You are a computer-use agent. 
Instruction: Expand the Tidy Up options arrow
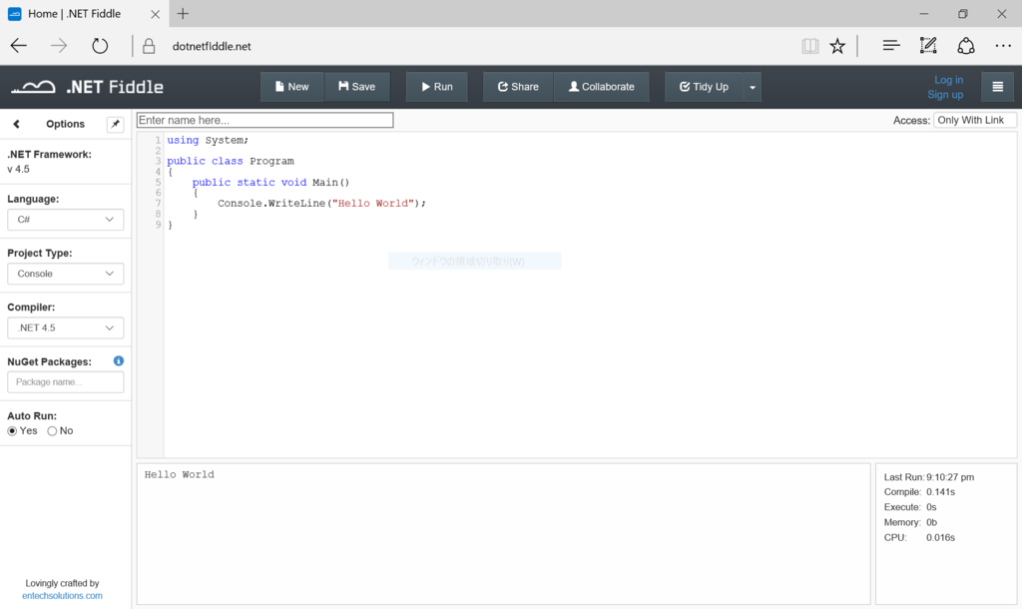click(752, 86)
